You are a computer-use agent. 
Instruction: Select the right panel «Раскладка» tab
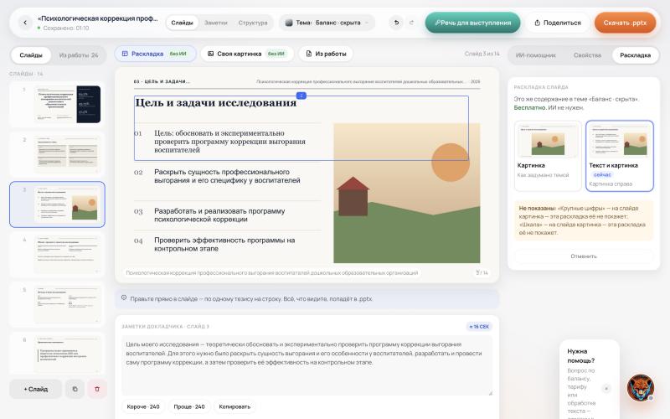click(636, 55)
